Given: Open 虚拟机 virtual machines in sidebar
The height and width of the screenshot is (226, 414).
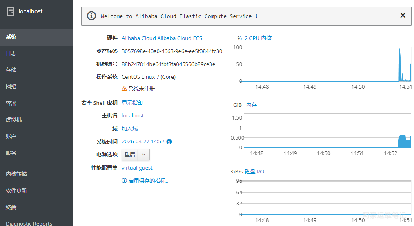Looking at the screenshot, I should [36, 120].
